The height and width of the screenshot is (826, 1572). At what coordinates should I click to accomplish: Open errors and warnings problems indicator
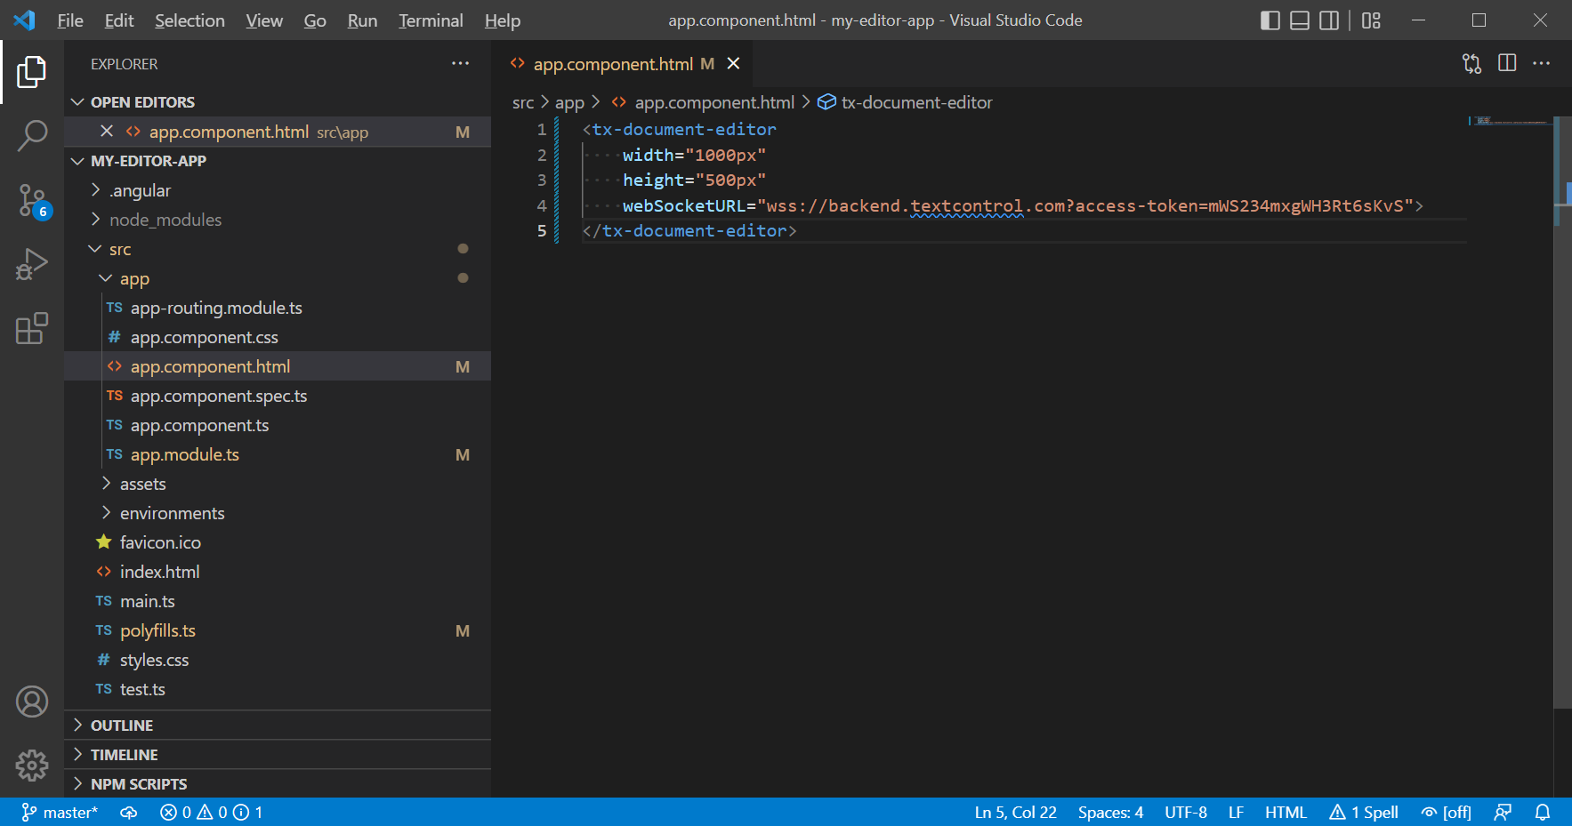point(211,812)
